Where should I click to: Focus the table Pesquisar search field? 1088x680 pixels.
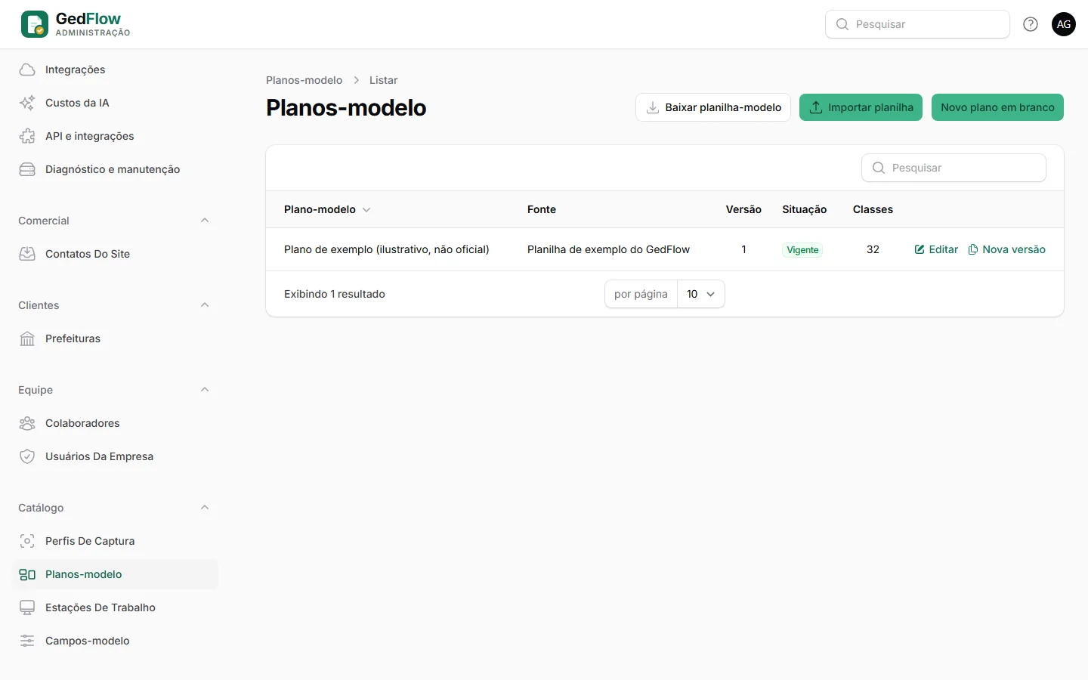coord(954,168)
